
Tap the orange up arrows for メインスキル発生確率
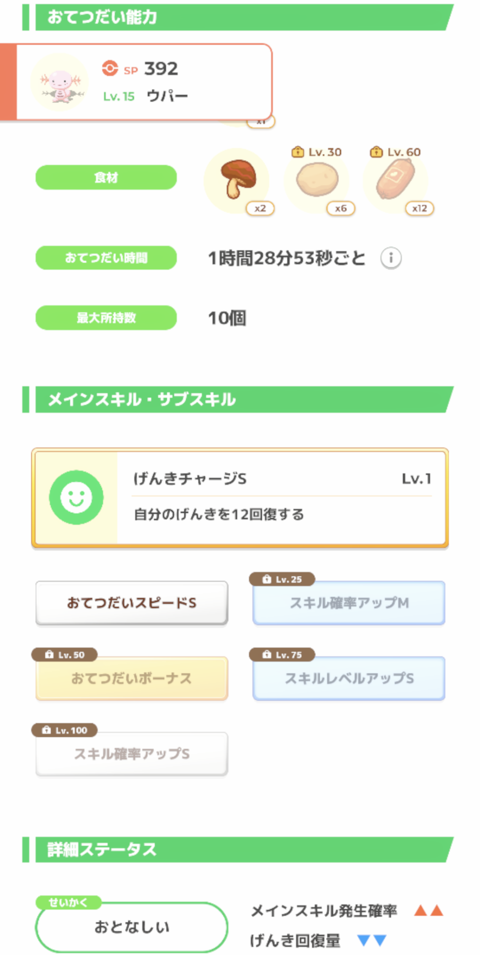428,911
